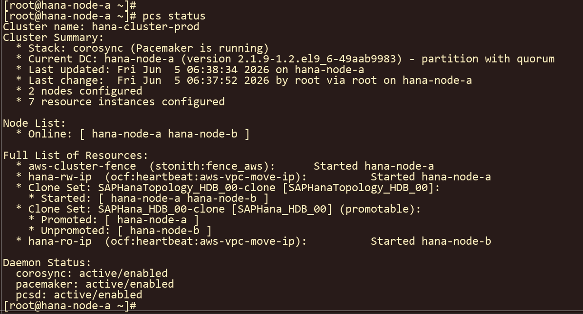Click the final shell prompt at the bottom
This screenshot has height=314, width=583.
(70, 306)
